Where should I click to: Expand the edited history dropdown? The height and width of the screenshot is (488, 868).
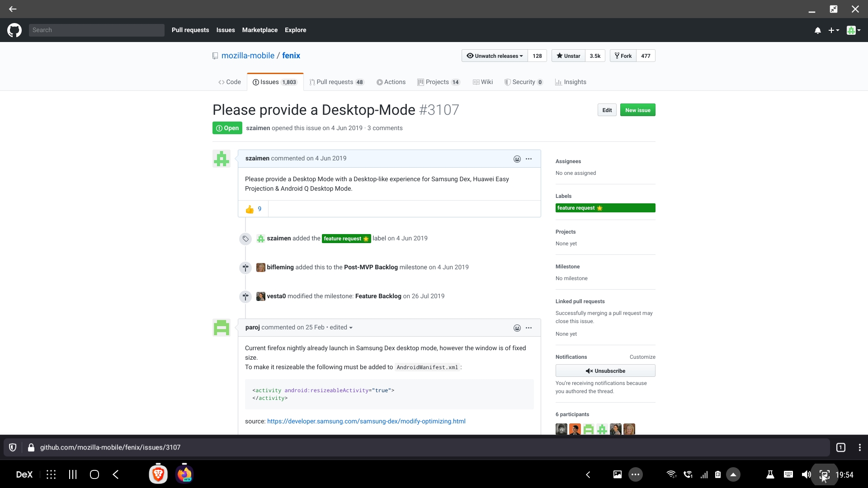[341, 328]
